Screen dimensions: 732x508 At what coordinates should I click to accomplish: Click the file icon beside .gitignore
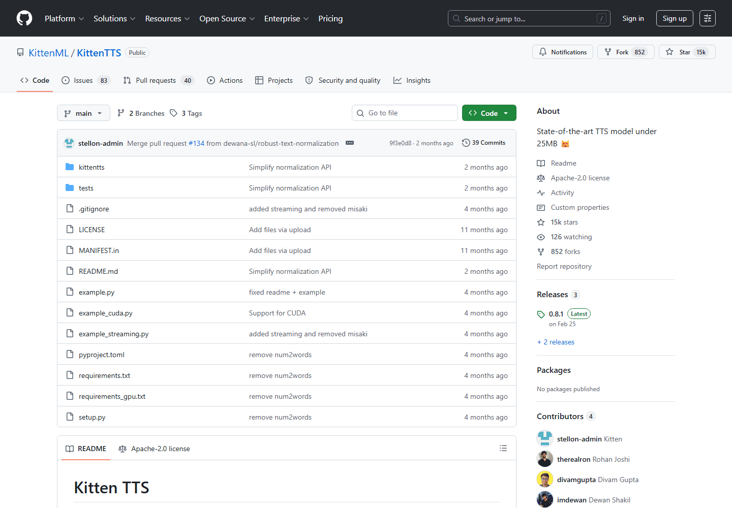pyautogui.click(x=70, y=209)
